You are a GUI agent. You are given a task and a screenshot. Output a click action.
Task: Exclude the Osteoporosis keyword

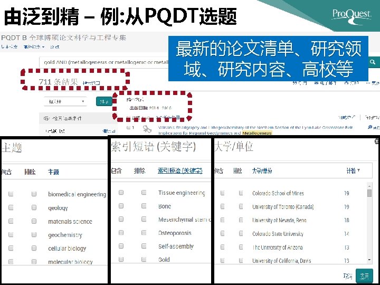[144, 233]
